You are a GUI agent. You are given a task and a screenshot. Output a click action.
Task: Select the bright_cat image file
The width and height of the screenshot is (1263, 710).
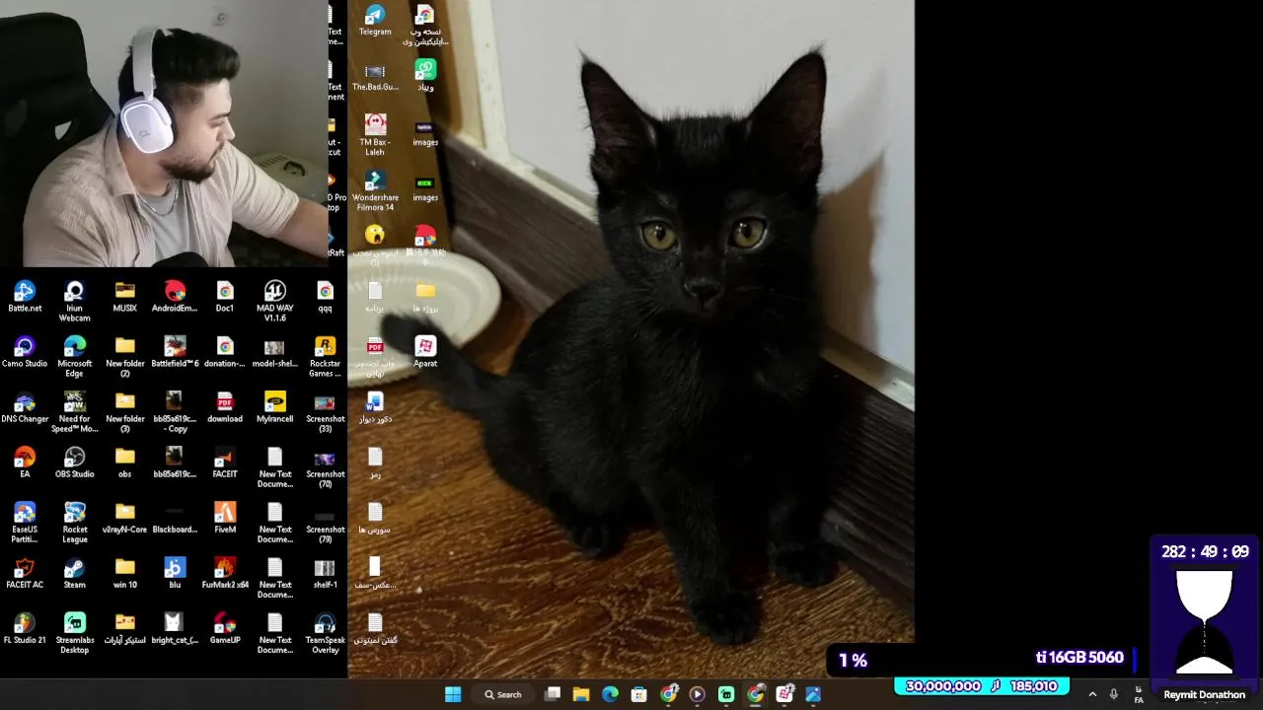175,627
